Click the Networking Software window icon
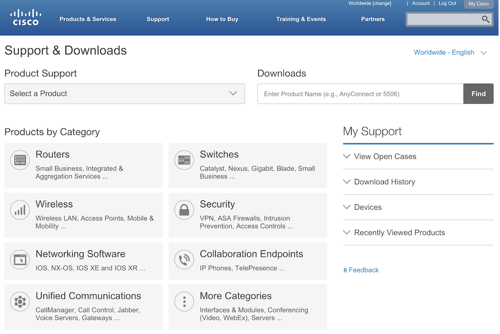This screenshot has width=500, height=334. (20, 259)
